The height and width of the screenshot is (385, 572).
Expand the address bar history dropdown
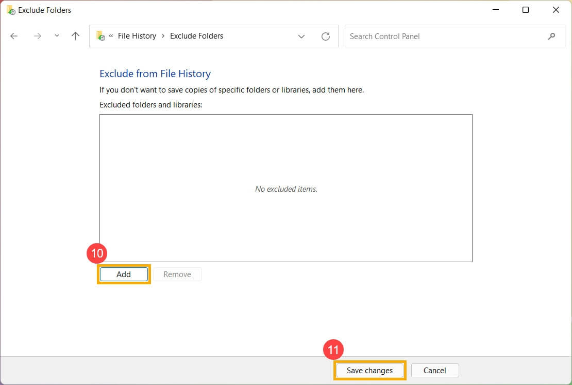301,36
